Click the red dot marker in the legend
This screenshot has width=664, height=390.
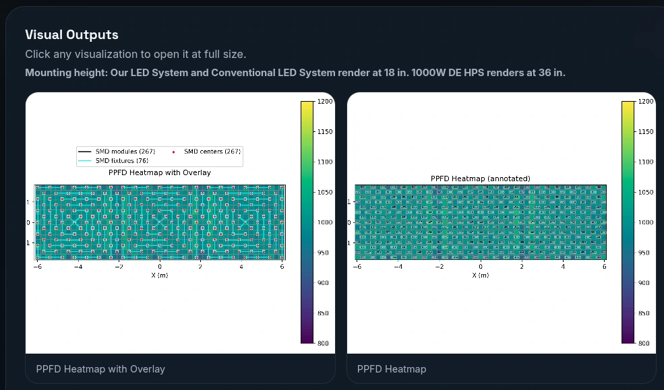(174, 152)
